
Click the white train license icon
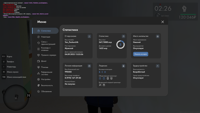point(107,78)
